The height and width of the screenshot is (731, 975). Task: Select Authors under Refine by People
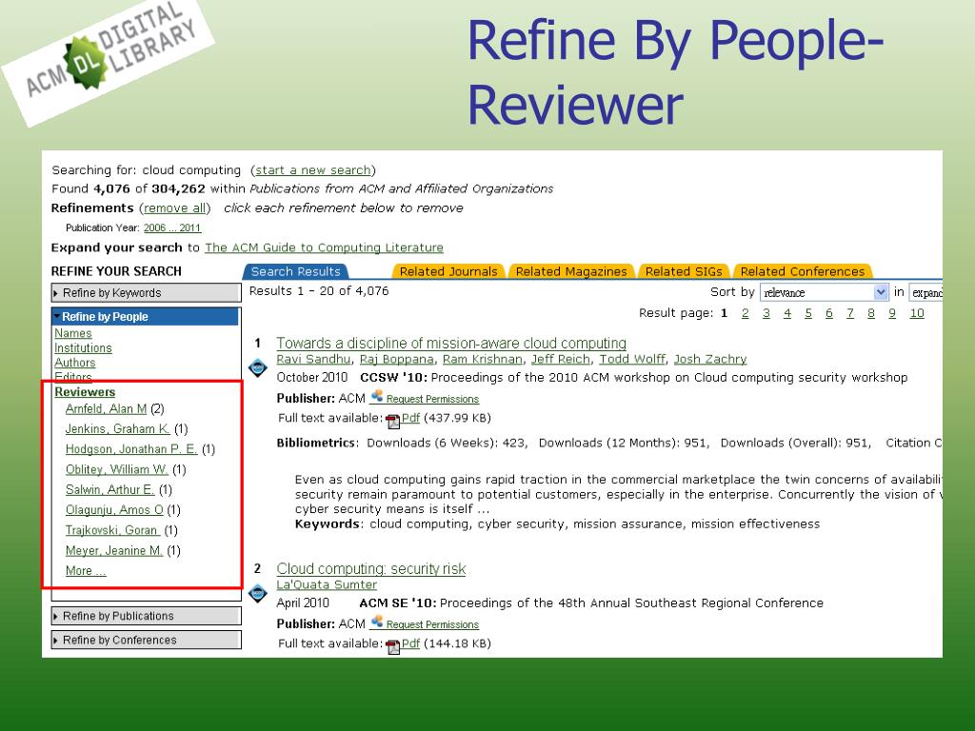coord(74,363)
